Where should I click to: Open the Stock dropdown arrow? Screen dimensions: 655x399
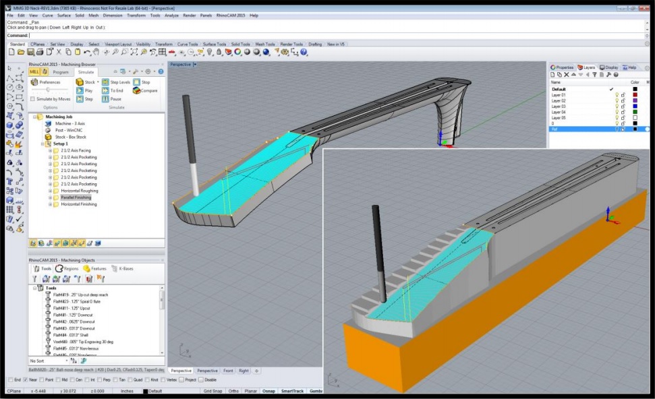(98, 82)
